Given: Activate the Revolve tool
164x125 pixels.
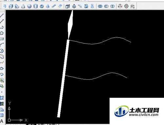Looking at the screenshot, I should 86,6.
